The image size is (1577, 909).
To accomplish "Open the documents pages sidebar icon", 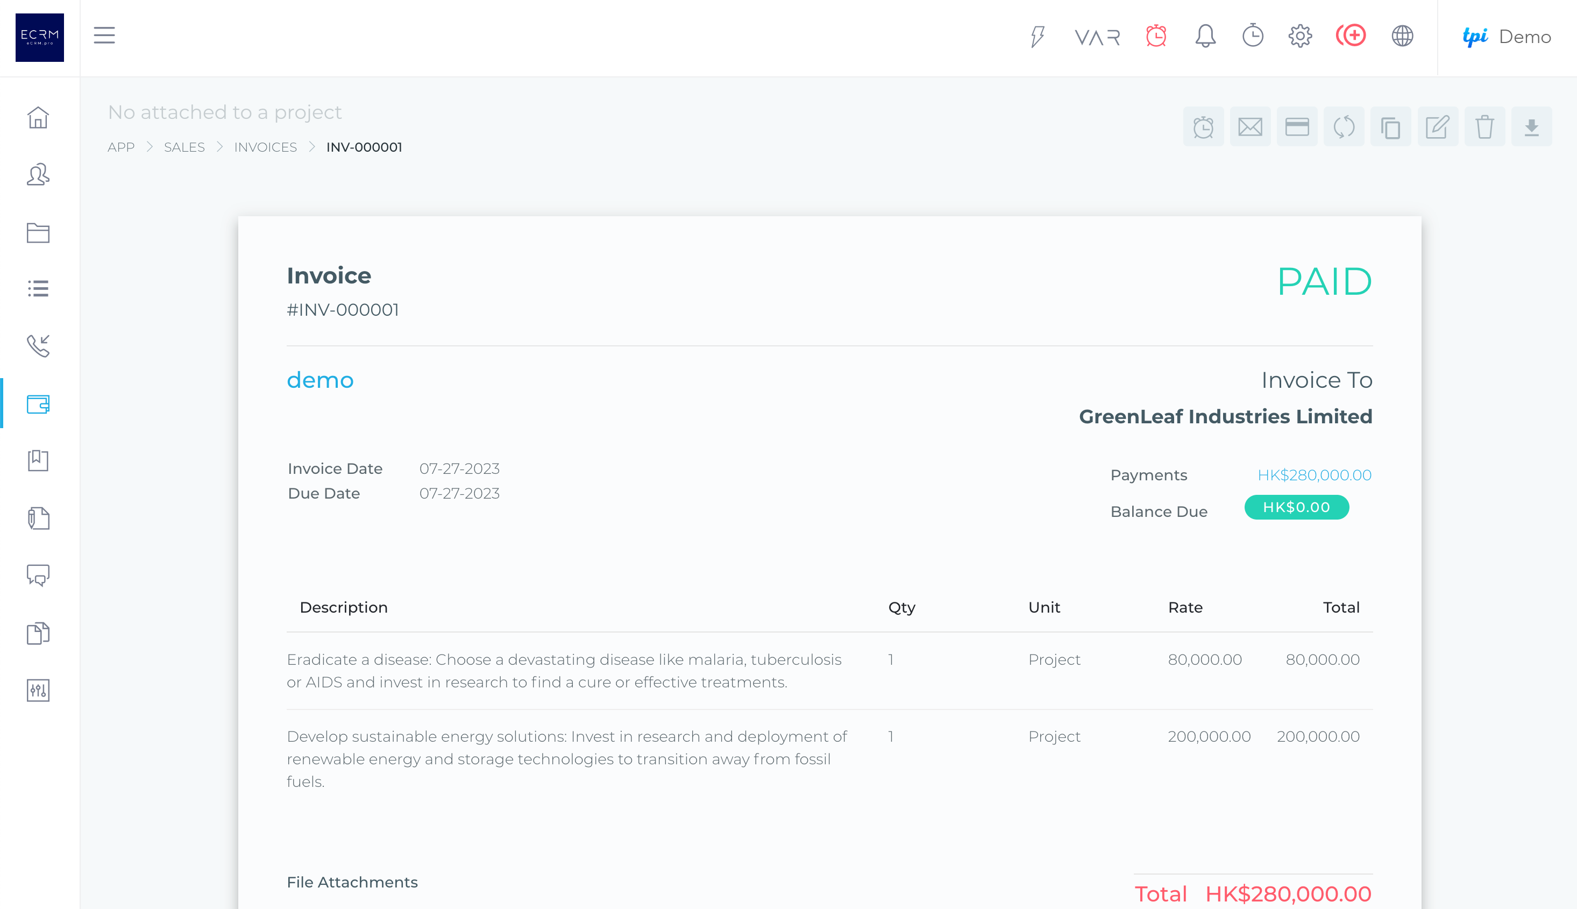I will 38,633.
